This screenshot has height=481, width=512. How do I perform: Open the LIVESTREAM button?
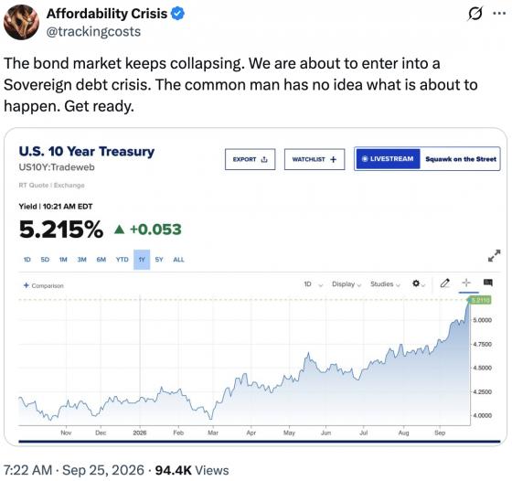pyautogui.click(x=388, y=159)
